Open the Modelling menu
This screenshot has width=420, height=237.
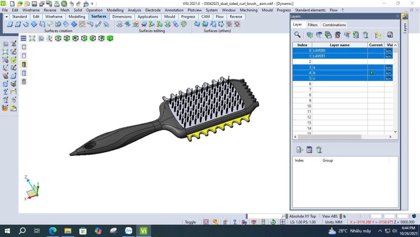[x=115, y=10]
